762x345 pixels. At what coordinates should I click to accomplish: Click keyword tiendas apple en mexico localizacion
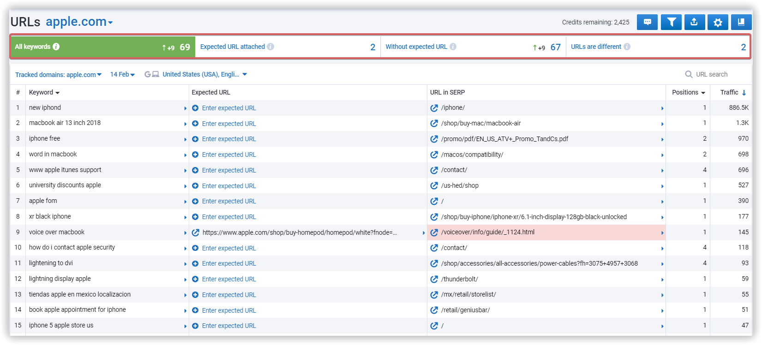coord(80,294)
